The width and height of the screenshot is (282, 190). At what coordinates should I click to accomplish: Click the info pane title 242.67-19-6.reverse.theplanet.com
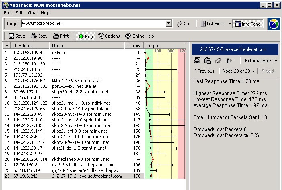(233, 49)
